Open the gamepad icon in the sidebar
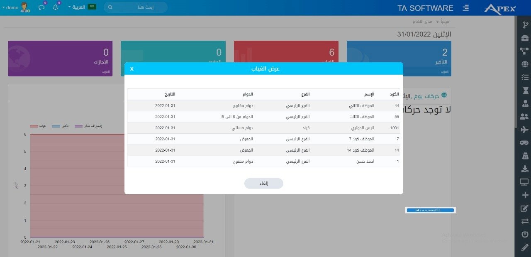The width and height of the screenshot is (531, 257). point(524,143)
